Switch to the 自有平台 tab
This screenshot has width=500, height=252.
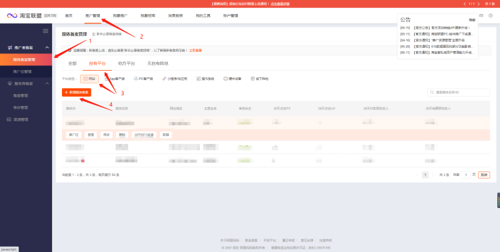pyautogui.click(x=97, y=63)
